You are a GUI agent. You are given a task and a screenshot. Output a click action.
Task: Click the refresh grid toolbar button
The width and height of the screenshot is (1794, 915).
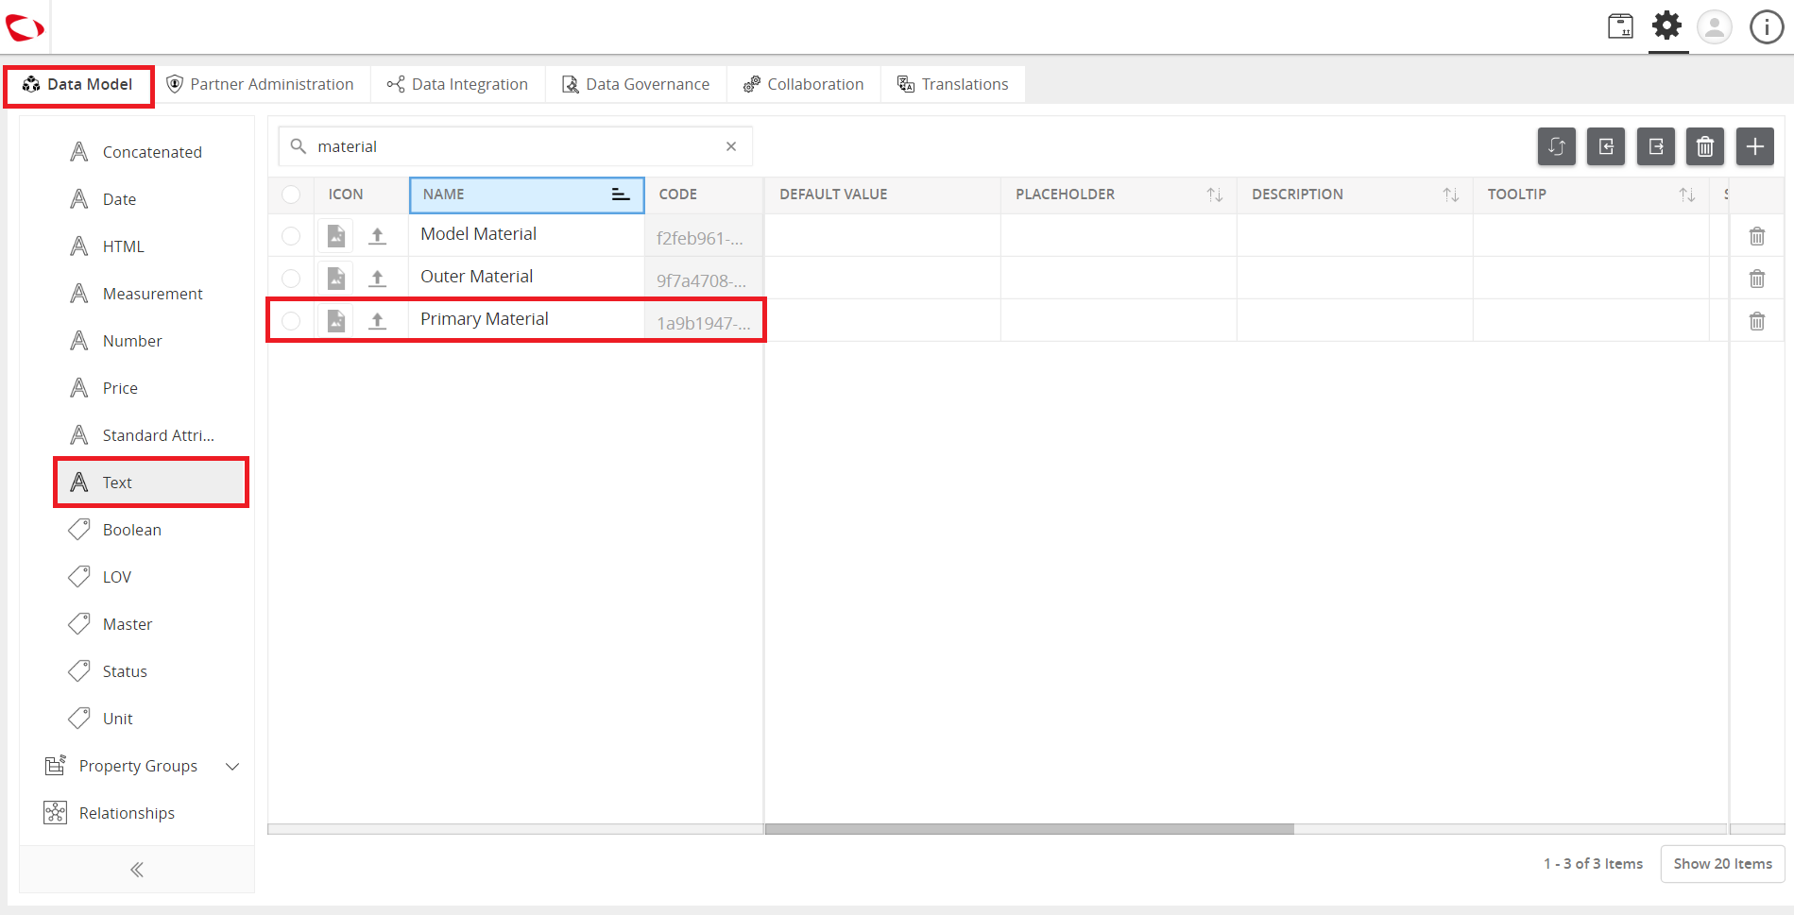click(1557, 146)
